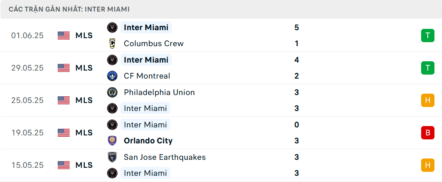Open Orlando City team name link
The height and width of the screenshot is (182, 442).
pyautogui.click(x=148, y=141)
